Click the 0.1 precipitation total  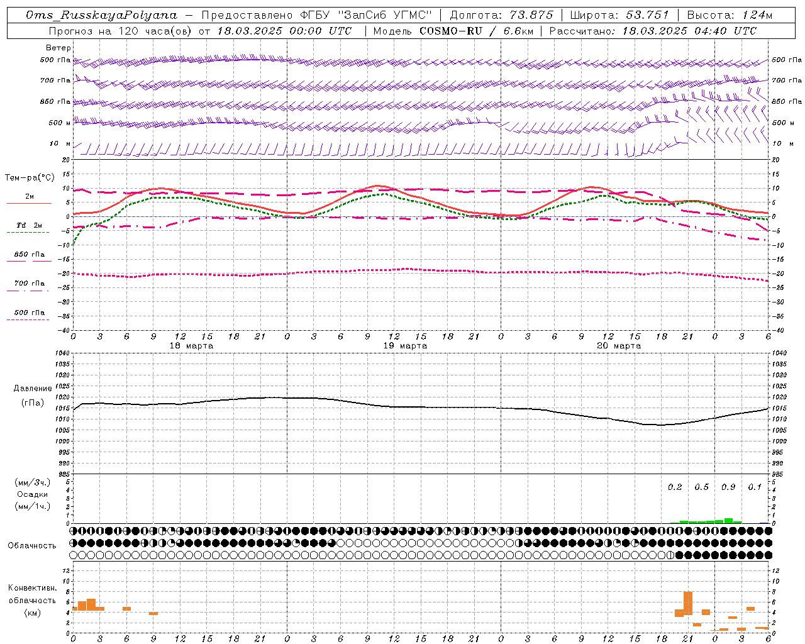755,487
